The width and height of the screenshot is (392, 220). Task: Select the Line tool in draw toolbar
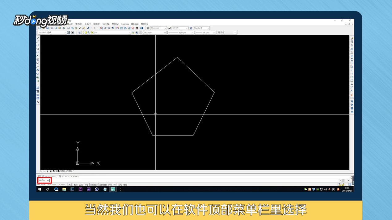[38, 38]
